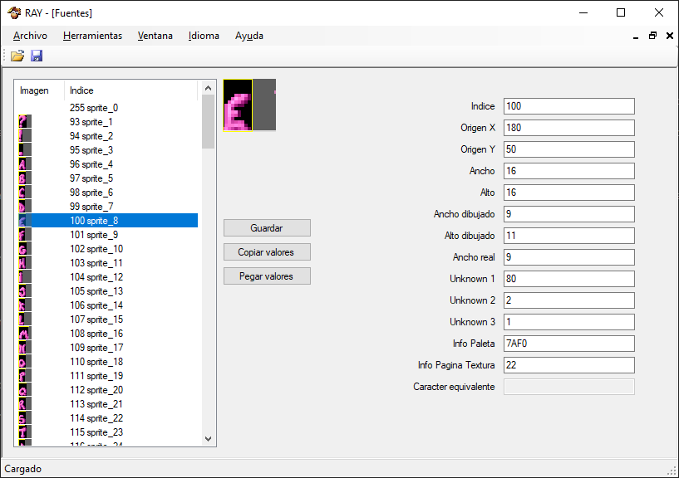Restore the inner Fuentes document window
Viewport: 679px width, 478px height.
[652, 36]
